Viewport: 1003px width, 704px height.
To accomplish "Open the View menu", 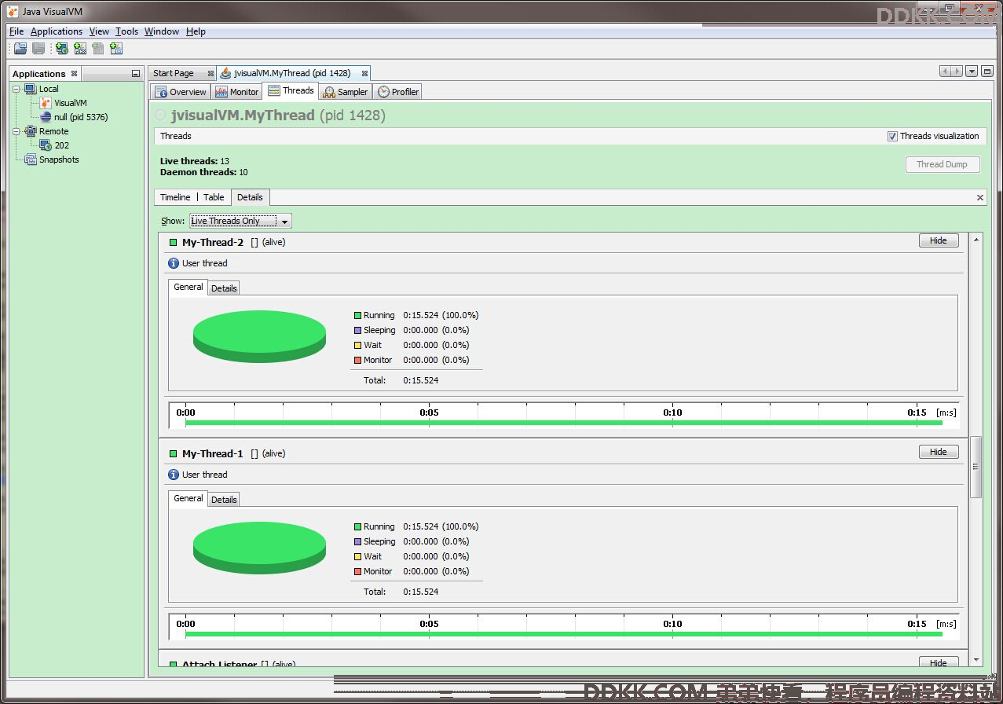I will (x=99, y=31).
